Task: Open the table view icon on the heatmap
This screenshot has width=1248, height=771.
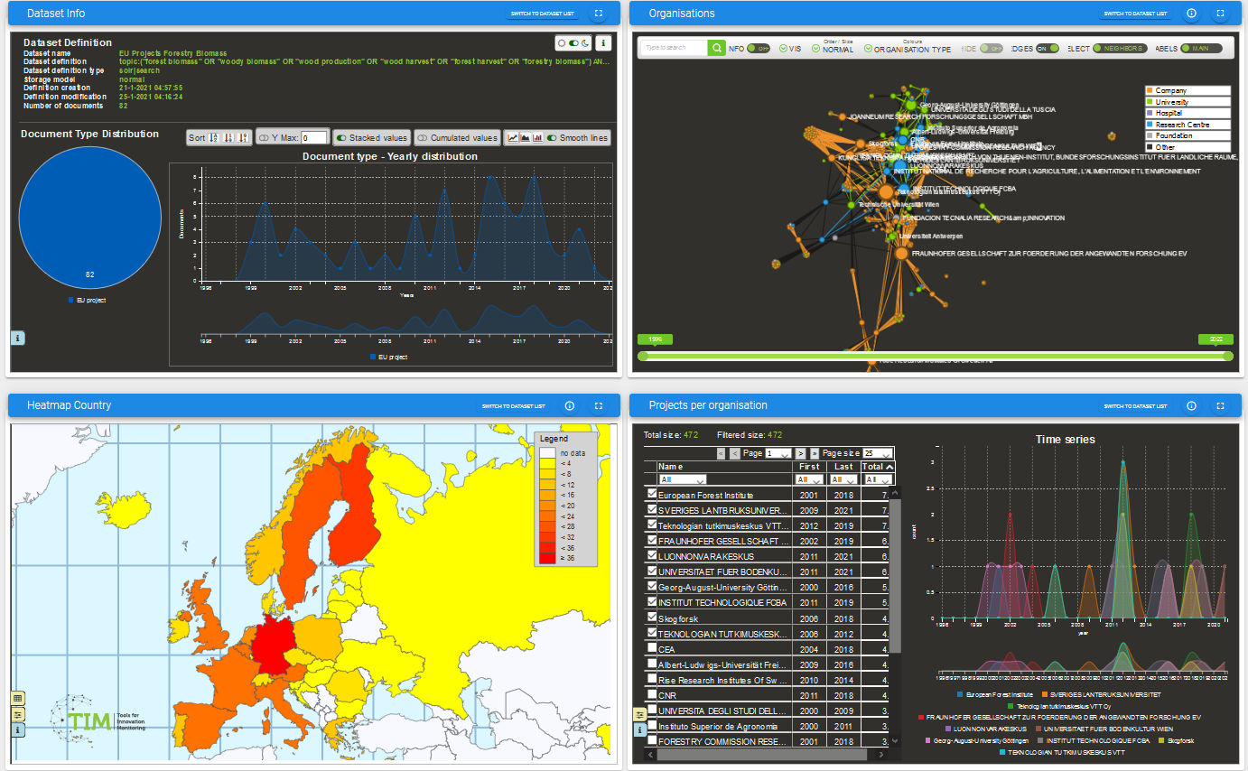Action: (x=18, y=698)
